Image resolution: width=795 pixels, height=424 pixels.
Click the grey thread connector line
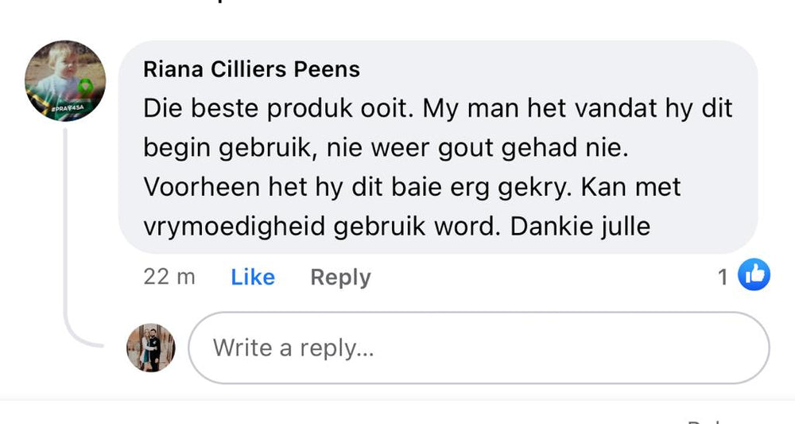[67, 239]
